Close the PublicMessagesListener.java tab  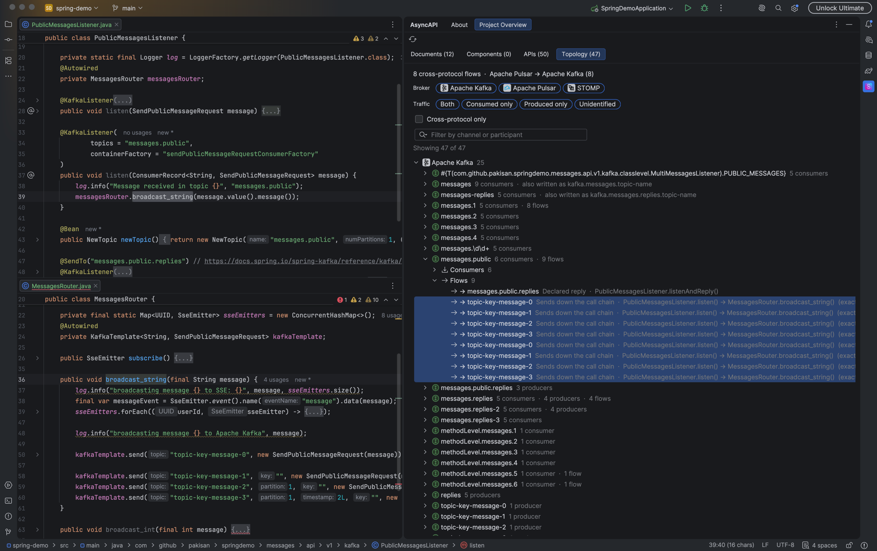[116, 24]
